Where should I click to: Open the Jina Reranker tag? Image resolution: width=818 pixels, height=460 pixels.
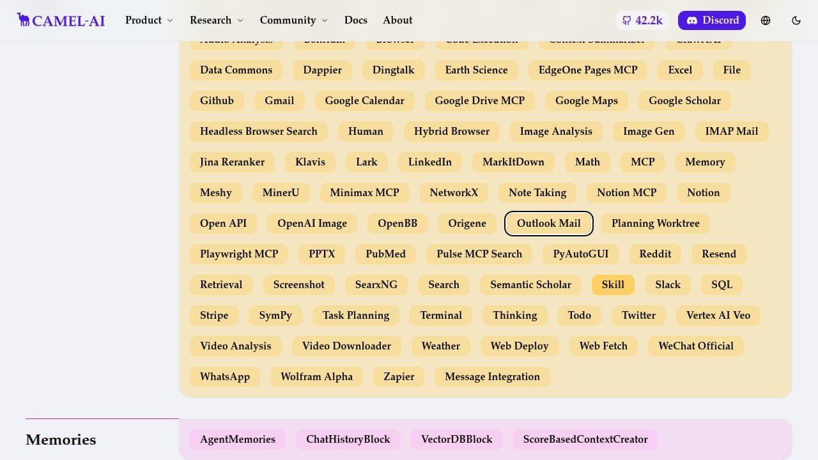(233, 162)
